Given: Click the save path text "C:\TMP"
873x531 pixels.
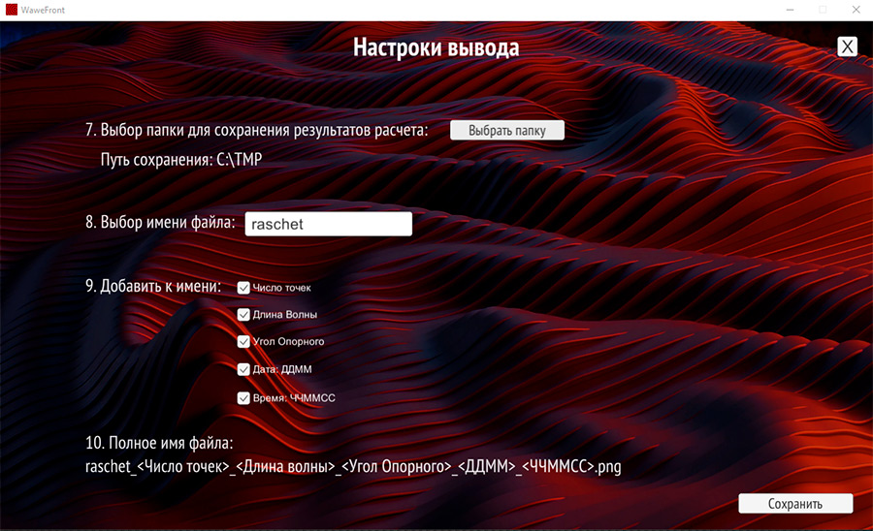Looking at the screenshot, I should (x=239, y=160).
